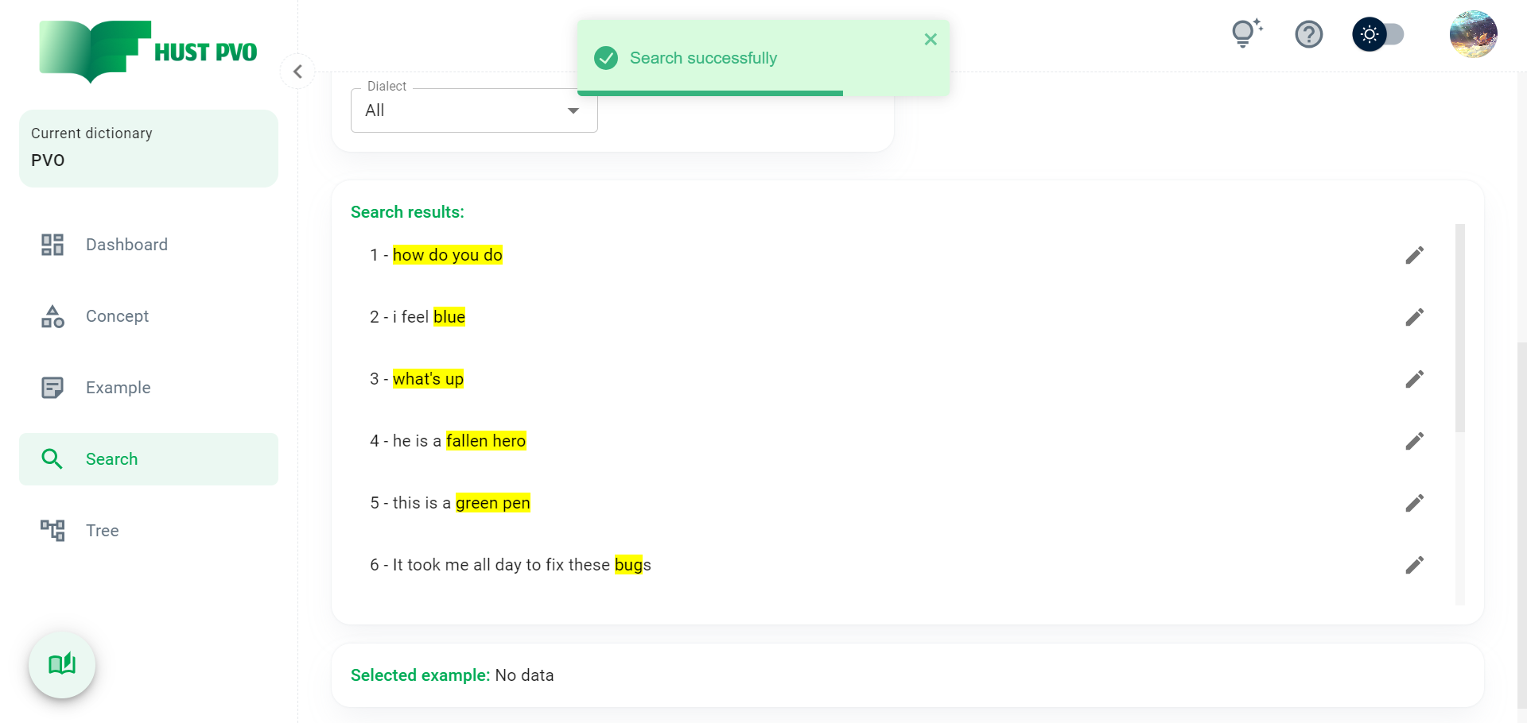Edit the 'what's up' example

(1414, 379)
